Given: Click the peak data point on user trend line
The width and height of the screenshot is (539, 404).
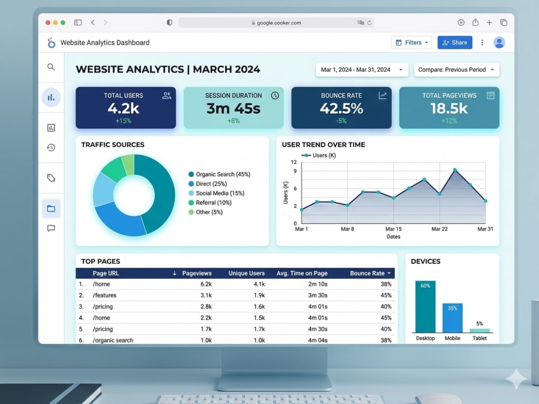Looking at the screenshot, I should point(455,170).
